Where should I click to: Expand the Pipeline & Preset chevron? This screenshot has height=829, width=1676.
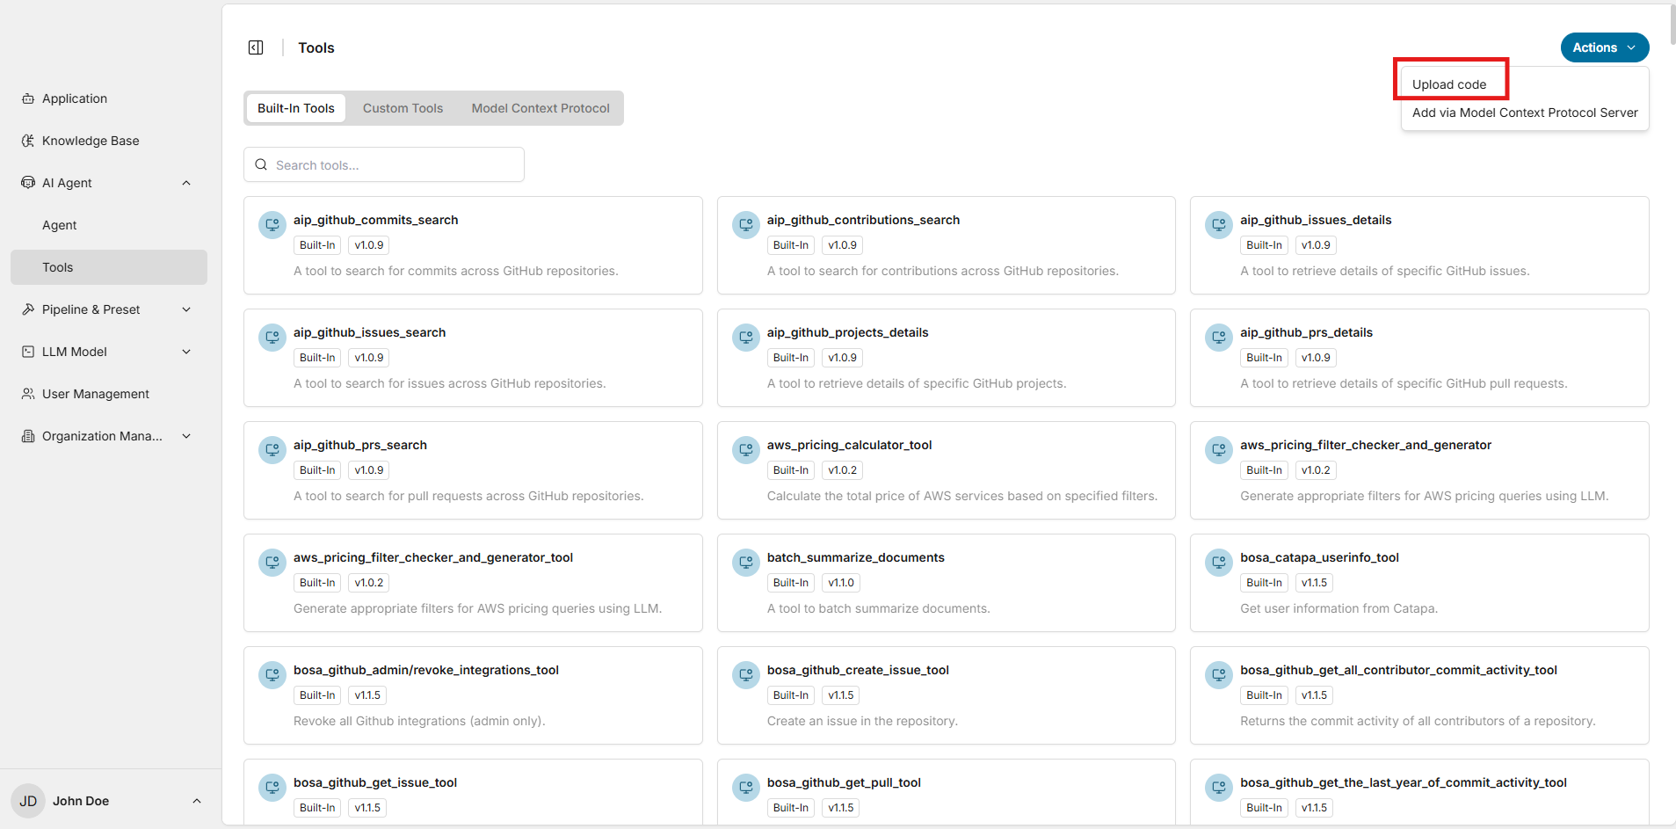(186, 309)
